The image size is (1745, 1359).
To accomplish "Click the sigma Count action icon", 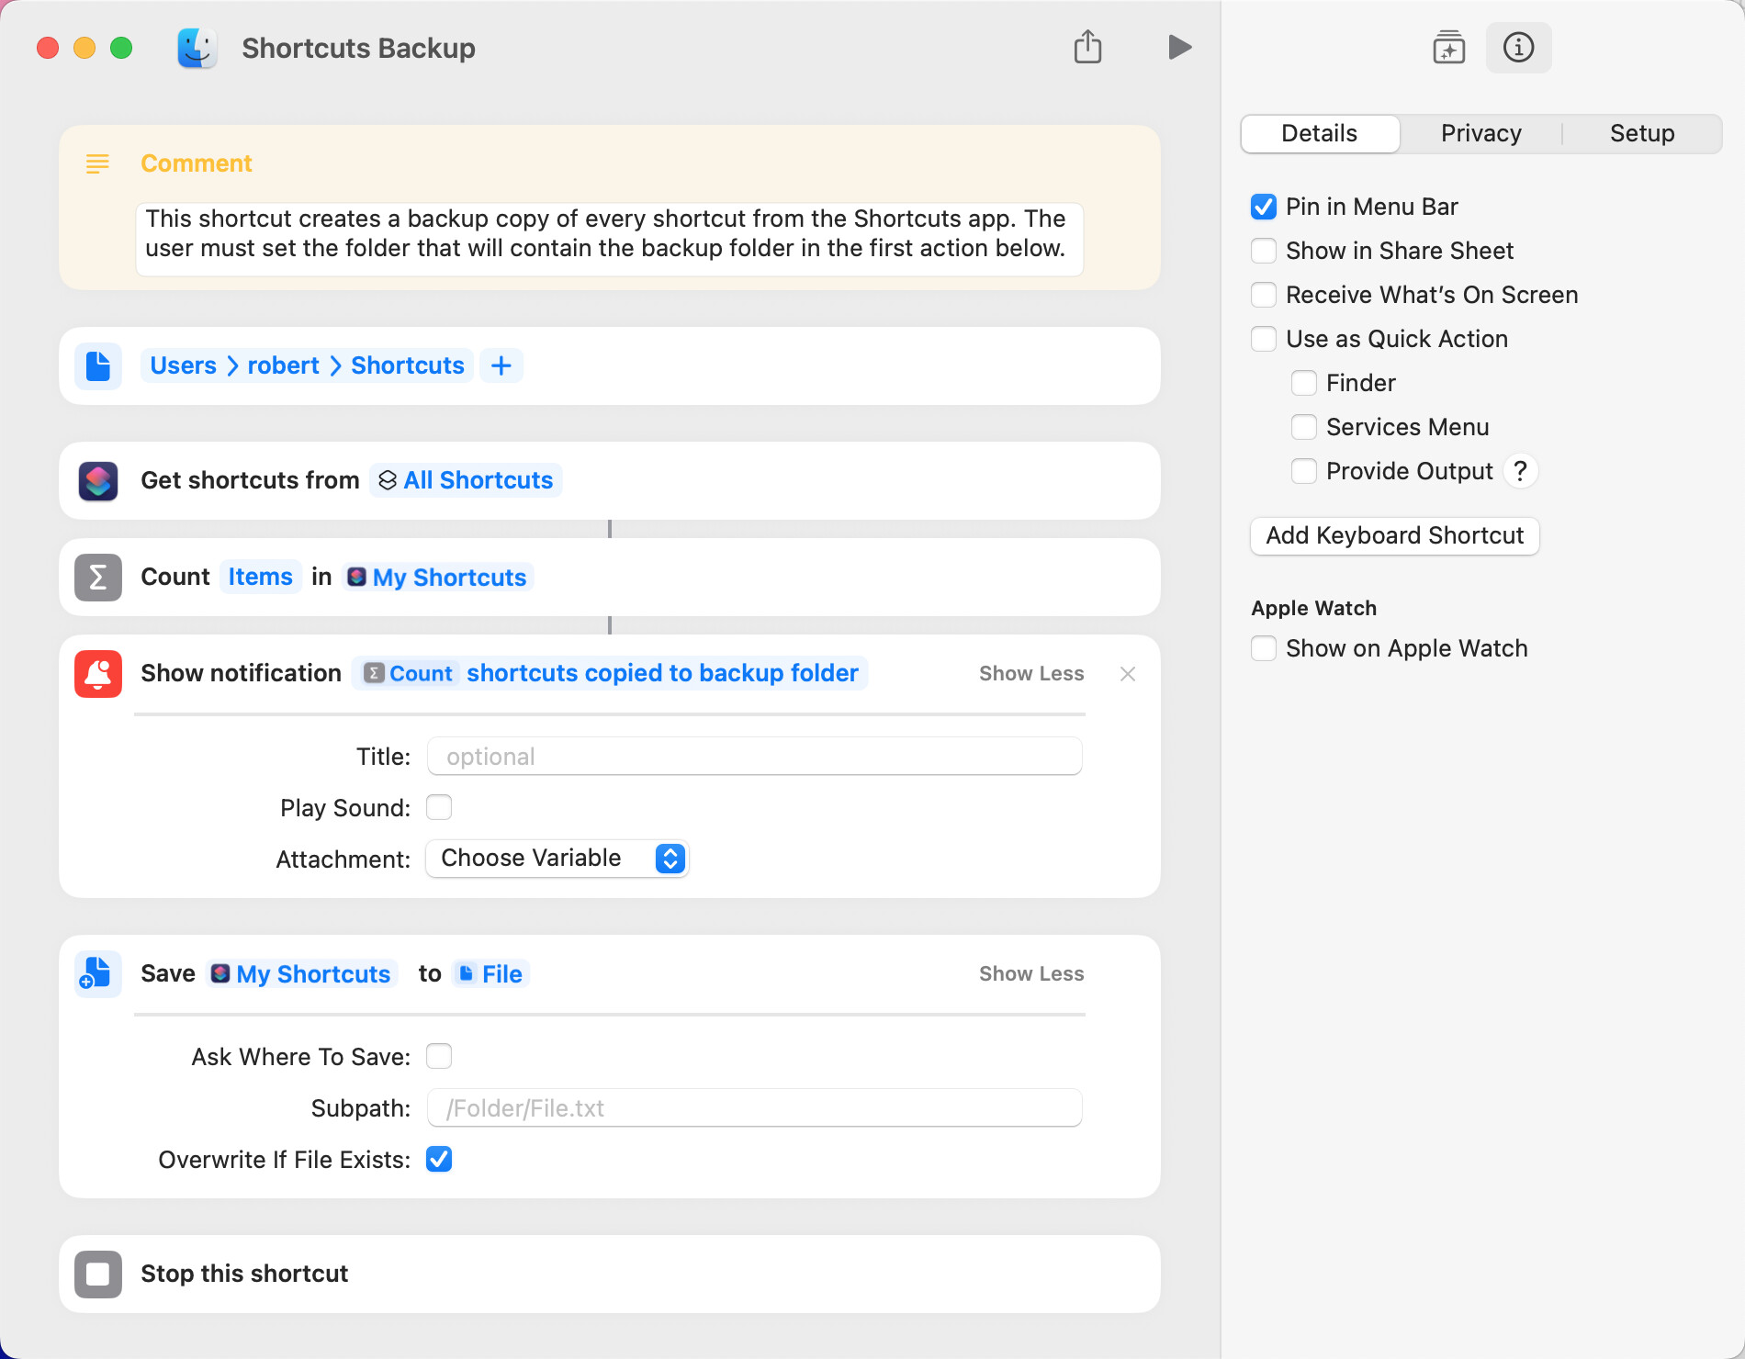I will coord(98,577).
